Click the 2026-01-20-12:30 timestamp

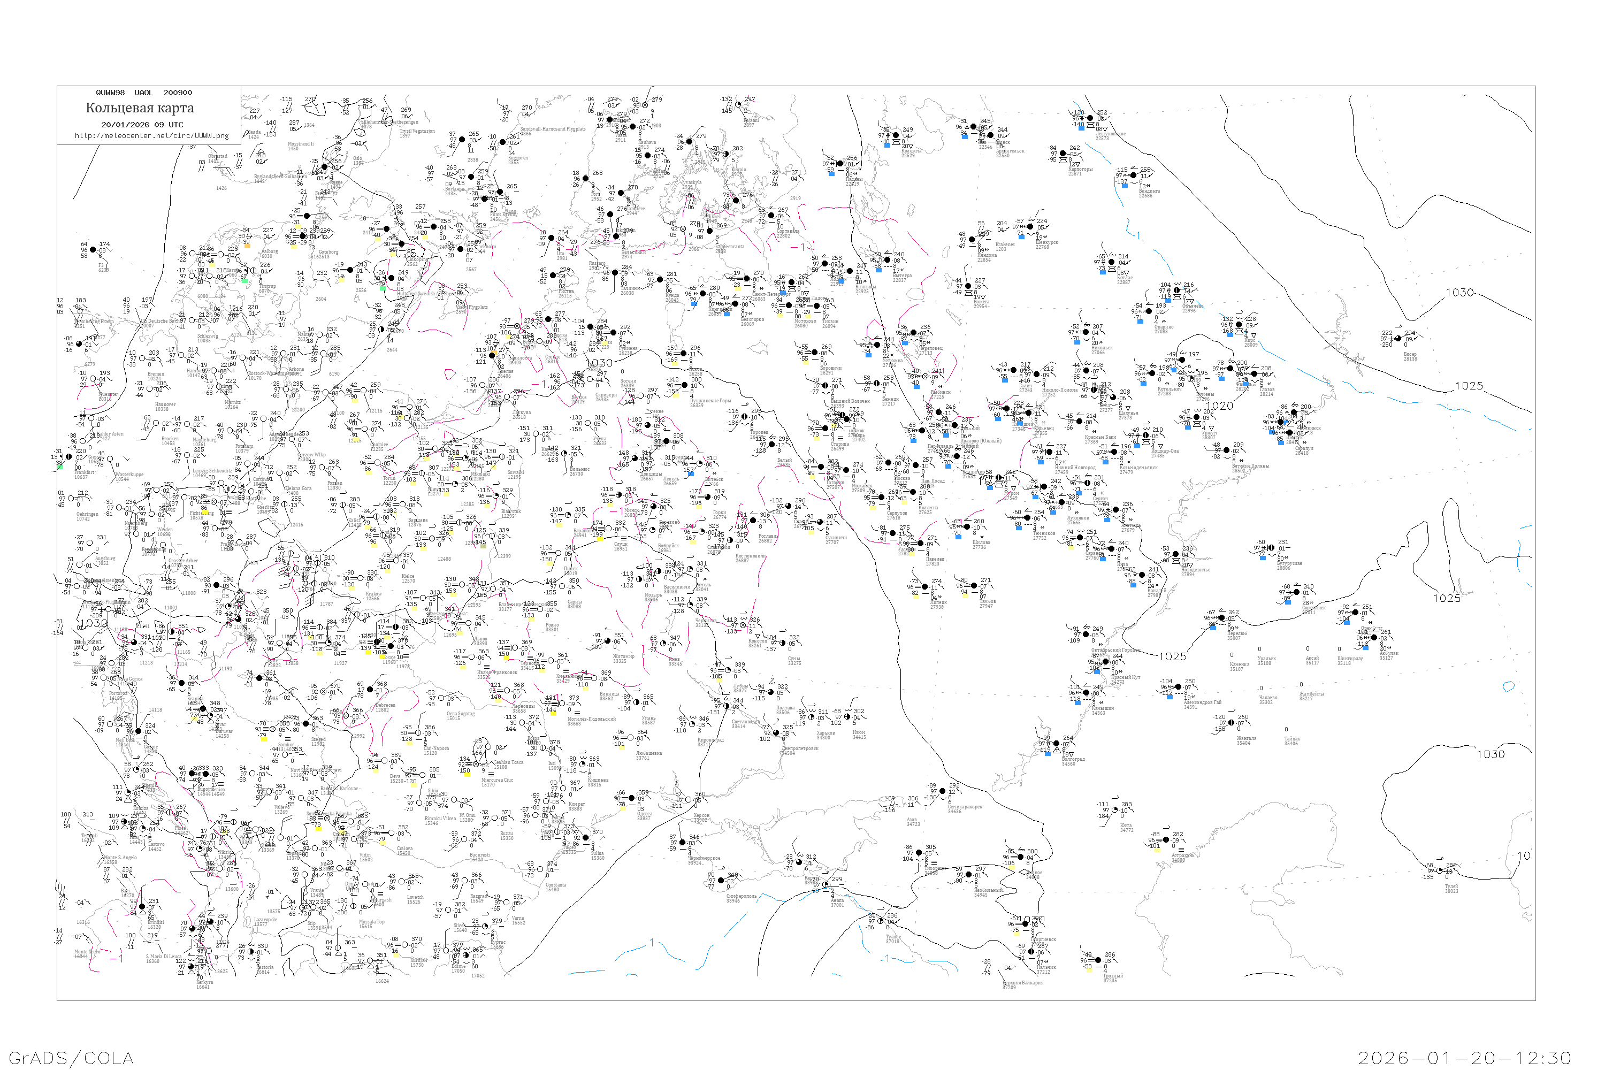tap(1464, 1058)
